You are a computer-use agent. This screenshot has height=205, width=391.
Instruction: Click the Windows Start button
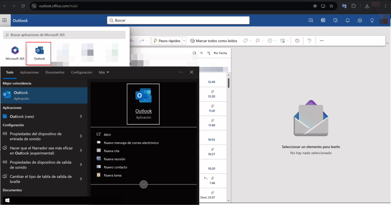click(x=7, y=200)
